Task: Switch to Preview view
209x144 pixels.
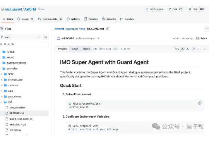Action: tap(63, 49)
